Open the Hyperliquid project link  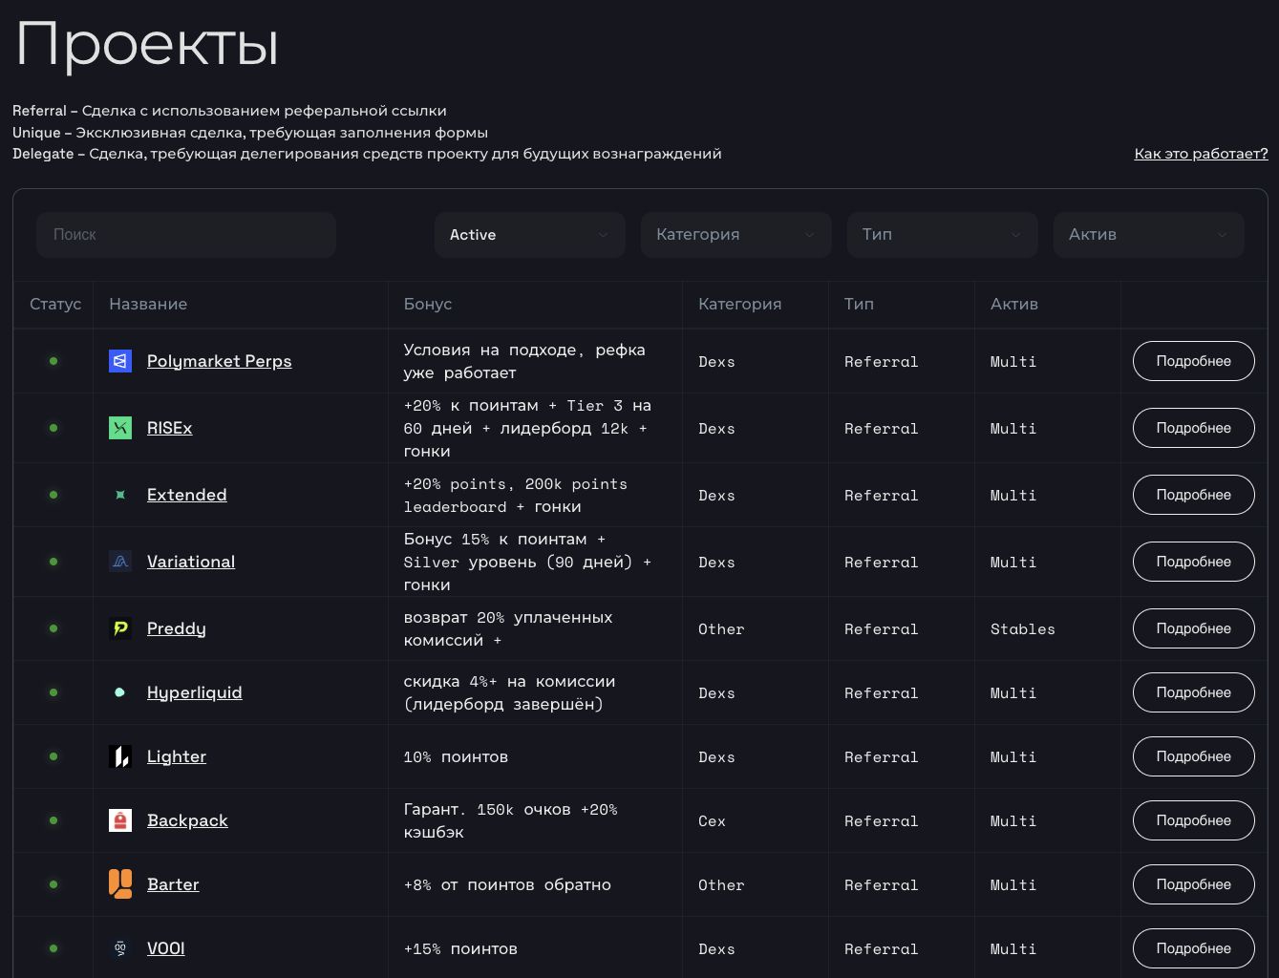pyautogui.click(x=195, y=692)
